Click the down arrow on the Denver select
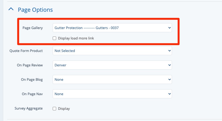The image size is (222, 121). 169,65
